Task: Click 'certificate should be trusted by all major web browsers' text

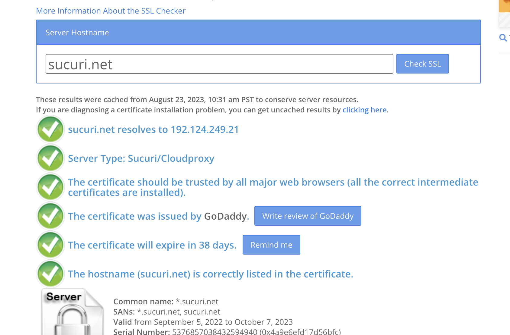Action: (273, 187)
